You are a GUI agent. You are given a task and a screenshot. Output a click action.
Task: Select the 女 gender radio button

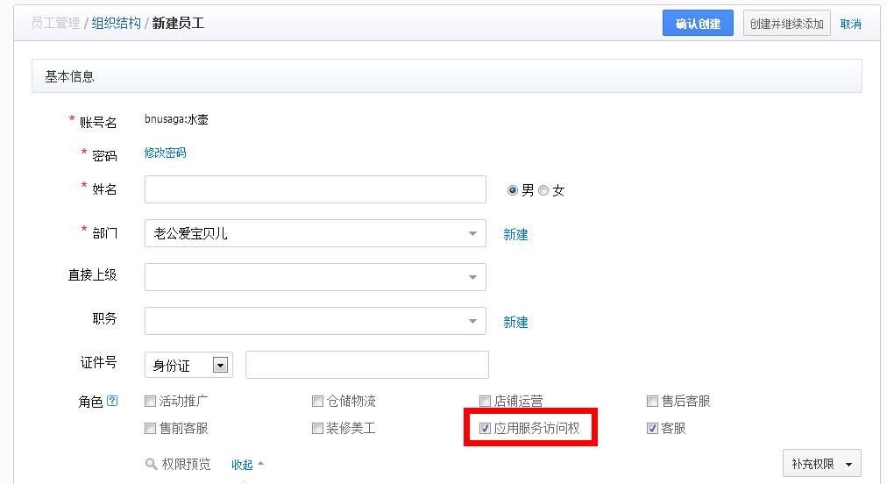point(543,190)
